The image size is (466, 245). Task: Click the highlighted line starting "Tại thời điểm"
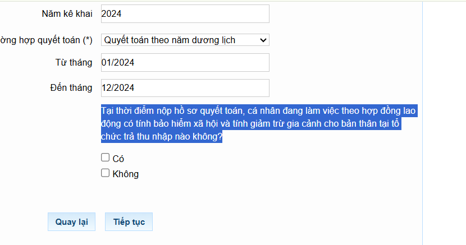pyautogui.click(x=258, y=111)
